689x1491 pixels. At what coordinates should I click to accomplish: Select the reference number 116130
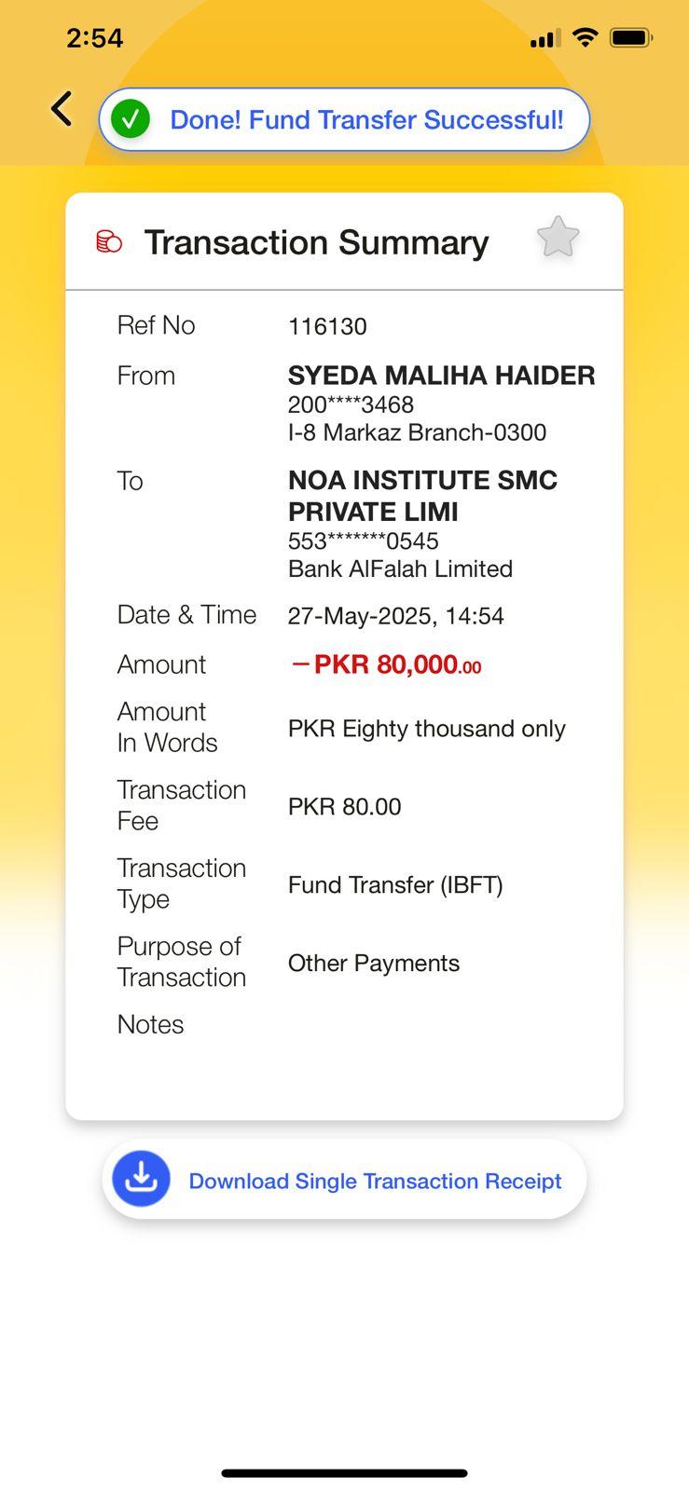pos(327,326)
